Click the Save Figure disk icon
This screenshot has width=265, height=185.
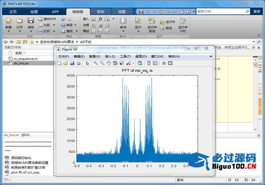coord(72,63)
